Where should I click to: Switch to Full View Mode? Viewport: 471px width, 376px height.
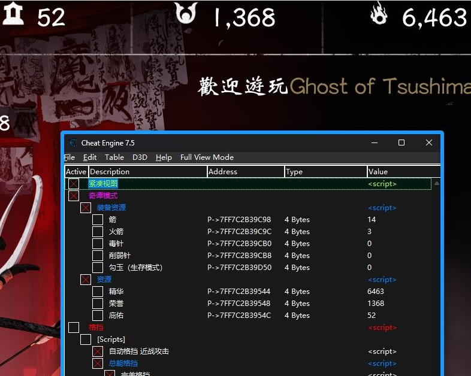point(207,157)
